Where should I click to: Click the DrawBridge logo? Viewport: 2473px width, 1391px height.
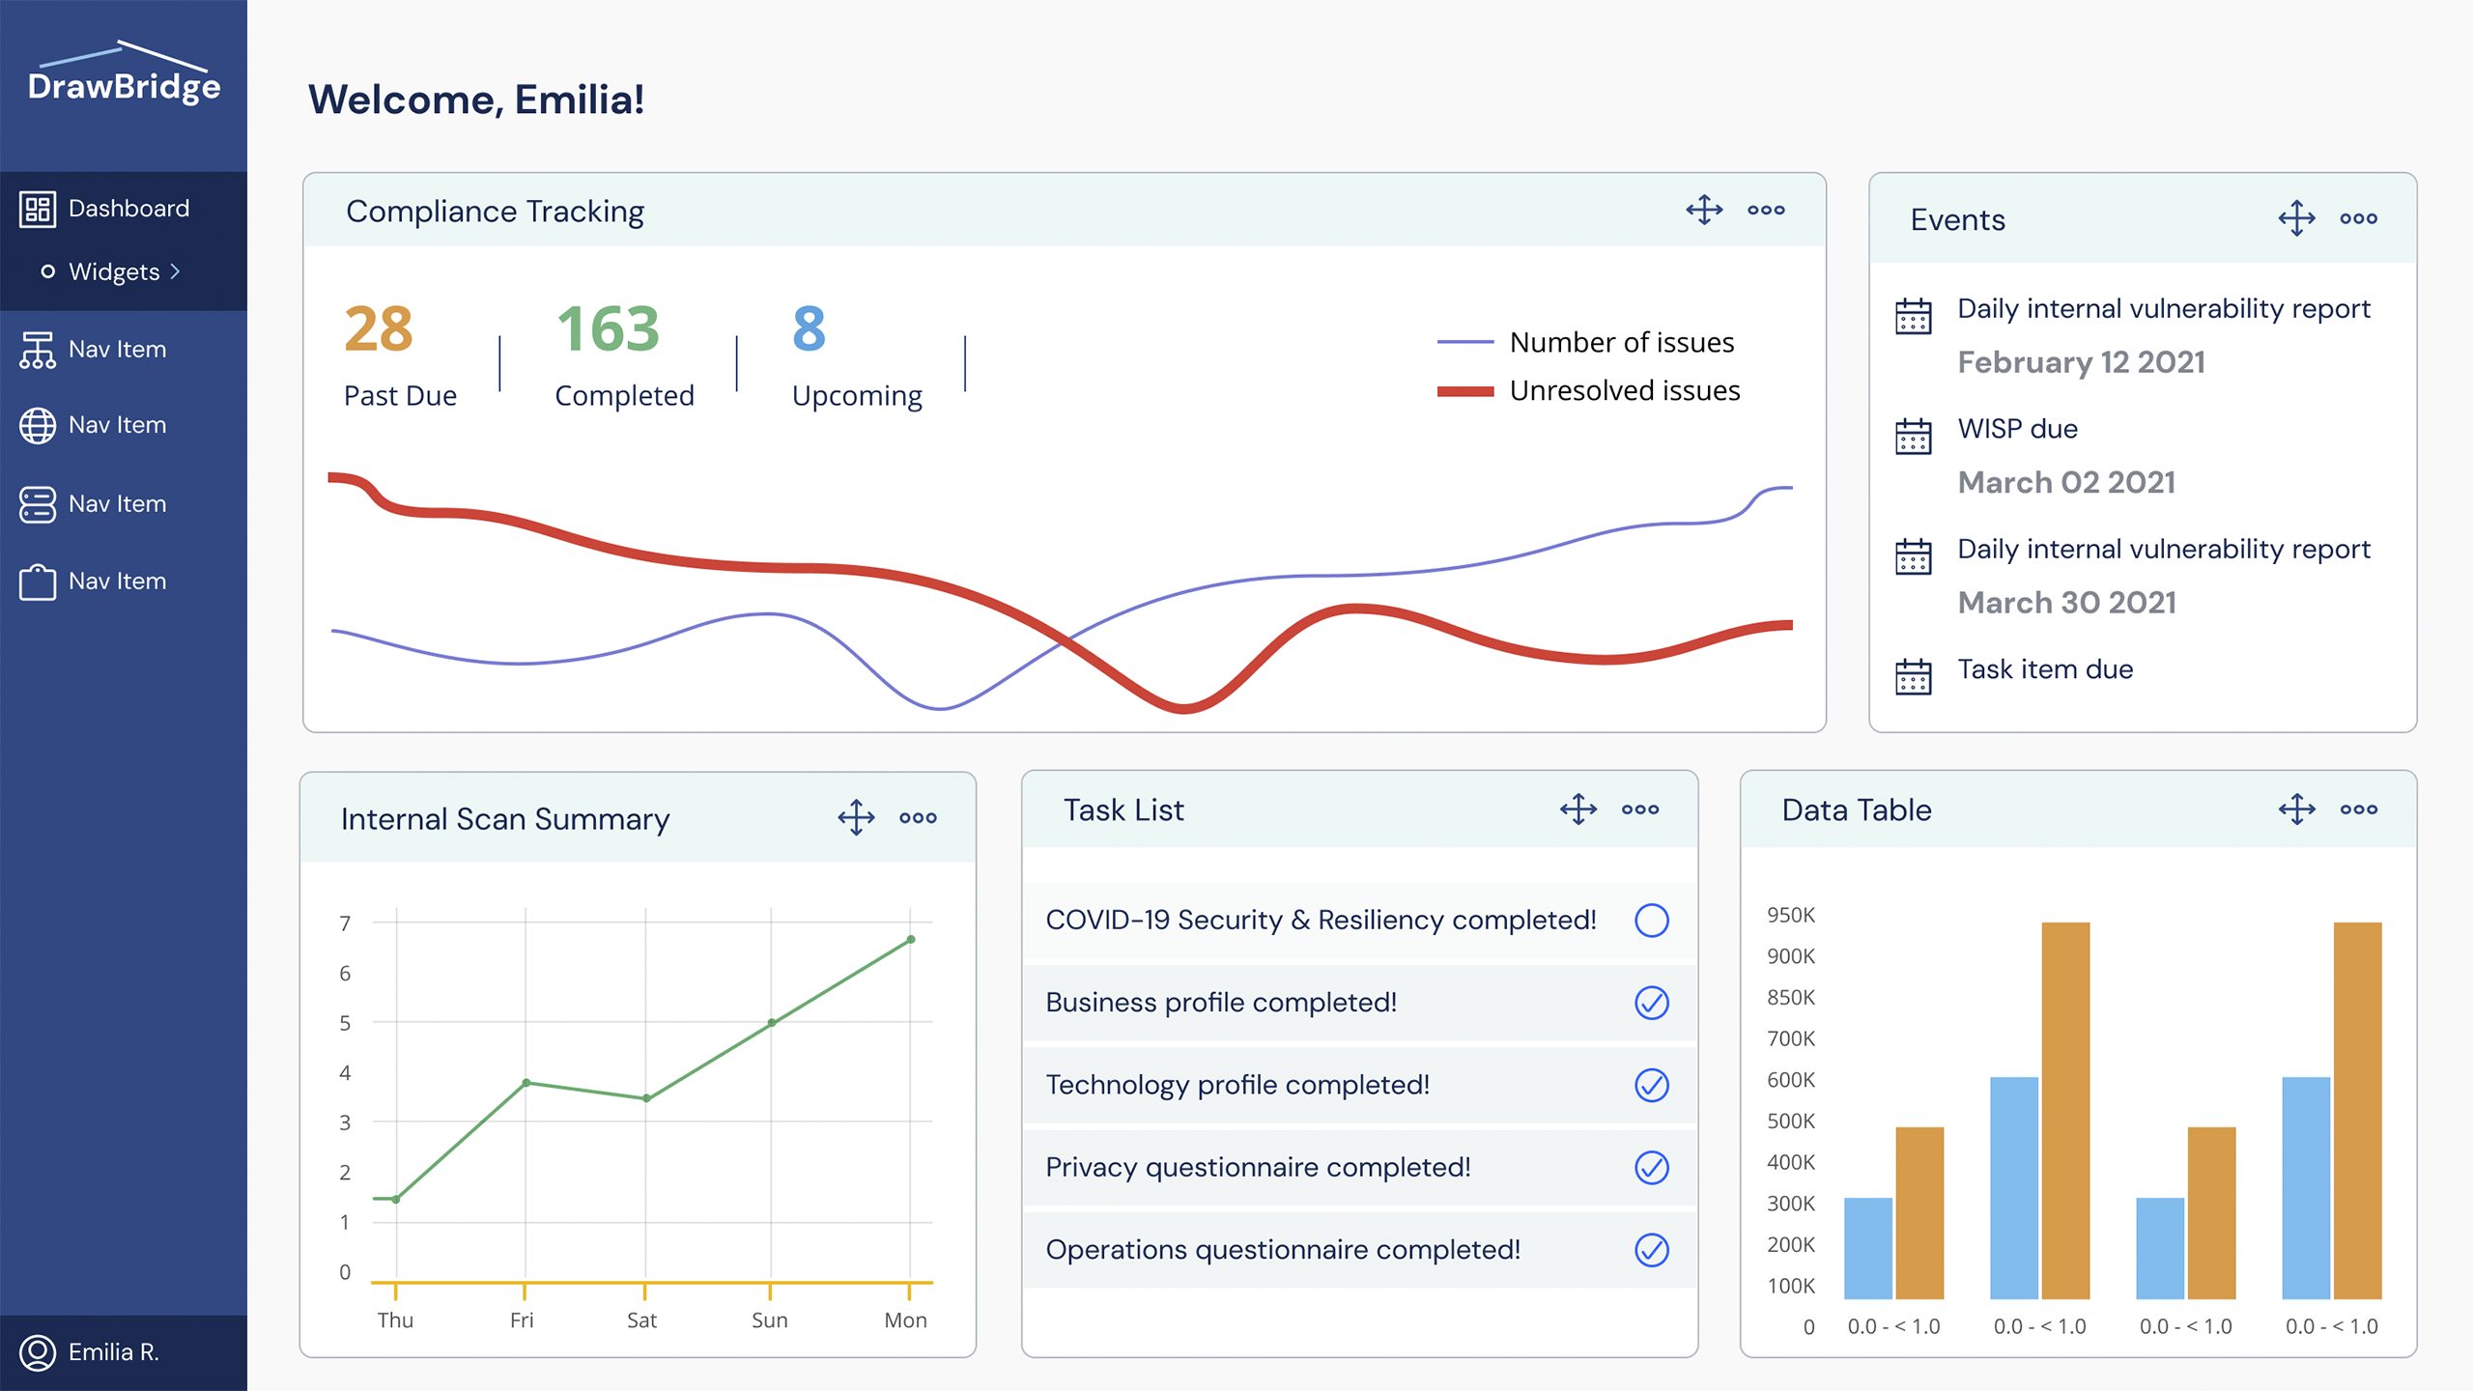(x=124, y=73)
